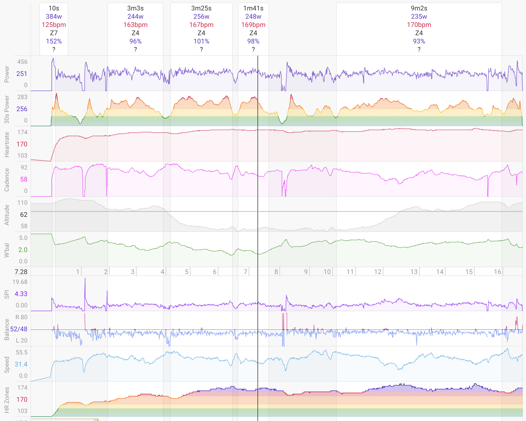This screenshot has height=421, width=526.
Task: Click the 7.28 distance value on the lap axis
Action: click(x=21, y=272)
